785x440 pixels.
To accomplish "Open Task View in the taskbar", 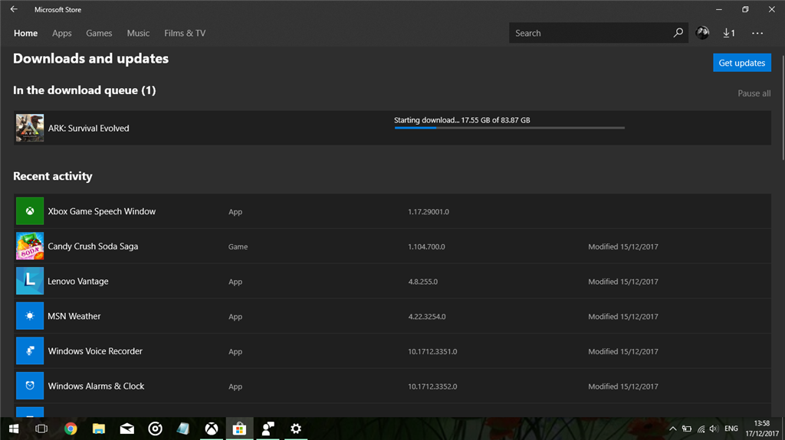I will coord(41,429).
